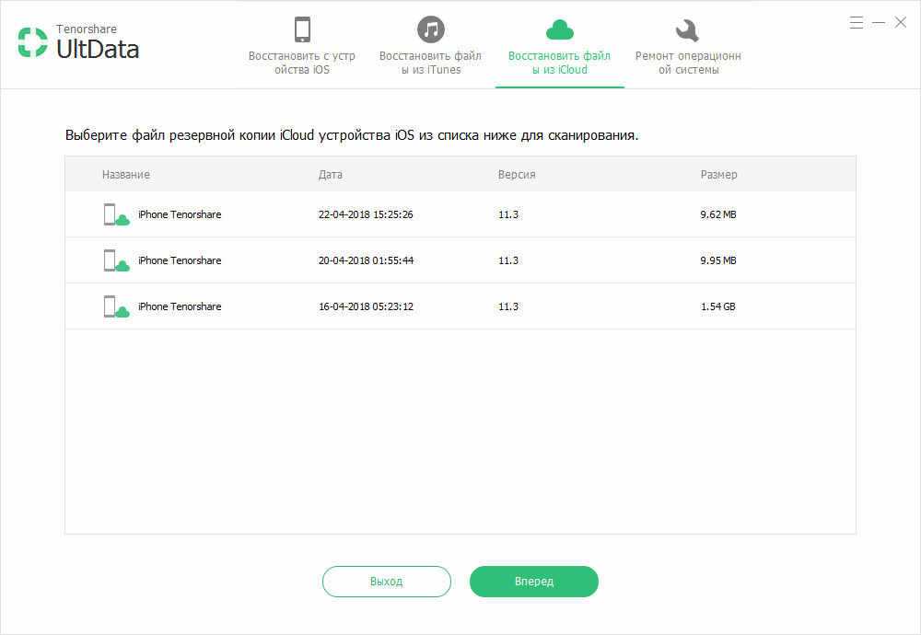Switch to 'Восстановить файлы из iTunes' tab

(x=430, y=63)
